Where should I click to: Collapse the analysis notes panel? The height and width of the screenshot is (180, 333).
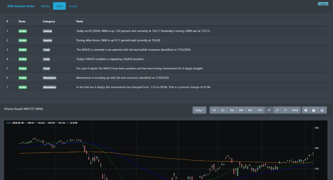[323, 4]
